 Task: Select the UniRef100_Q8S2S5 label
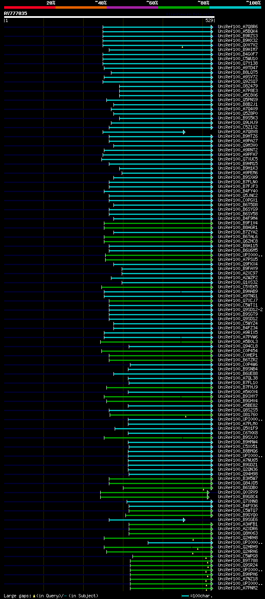238,410
